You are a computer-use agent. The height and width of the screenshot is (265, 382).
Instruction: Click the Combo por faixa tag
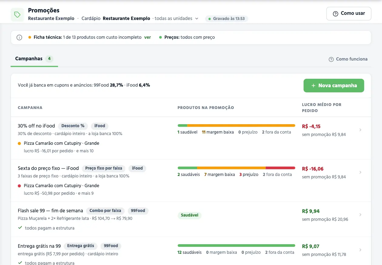coord(105,211)
